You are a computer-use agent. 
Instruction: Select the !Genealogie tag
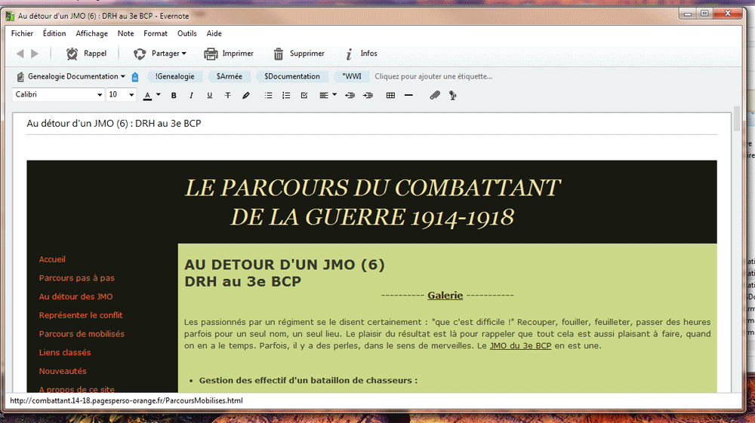pos(175,76)
